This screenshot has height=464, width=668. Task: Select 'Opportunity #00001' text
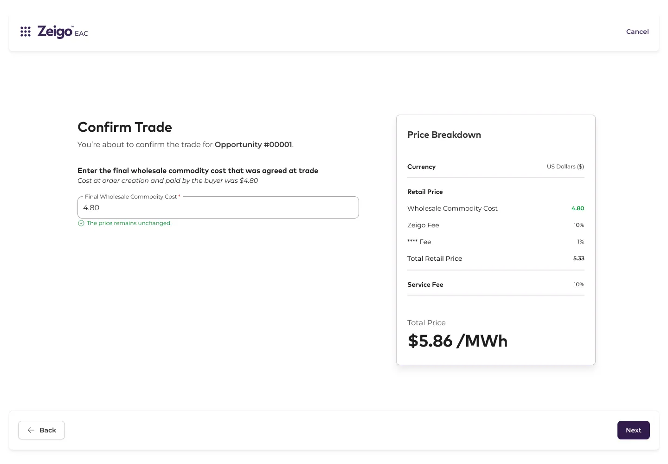pos(253,144)
